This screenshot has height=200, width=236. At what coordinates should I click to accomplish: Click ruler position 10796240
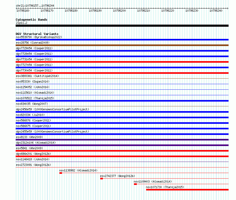(216, 11)
